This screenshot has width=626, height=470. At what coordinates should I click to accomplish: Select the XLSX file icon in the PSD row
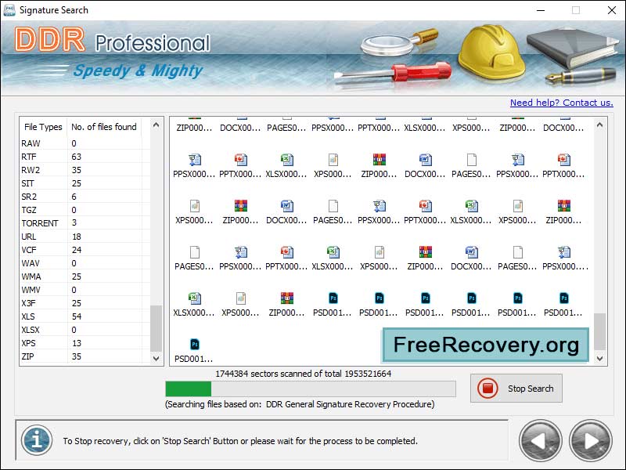[194, 298]
